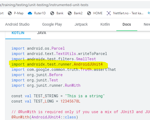
Task: Open the Bank bookmark label
Action: [x=60, y=13]
